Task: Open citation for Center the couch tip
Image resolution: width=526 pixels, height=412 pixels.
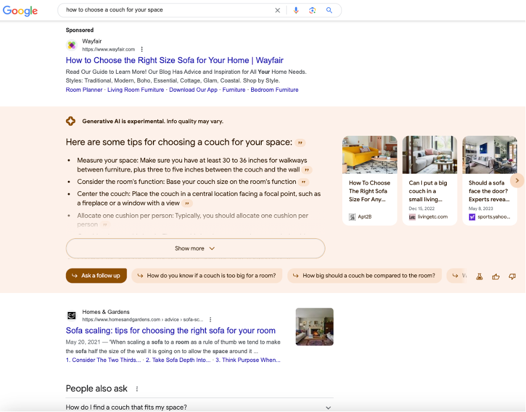Action: pos(187,203)
